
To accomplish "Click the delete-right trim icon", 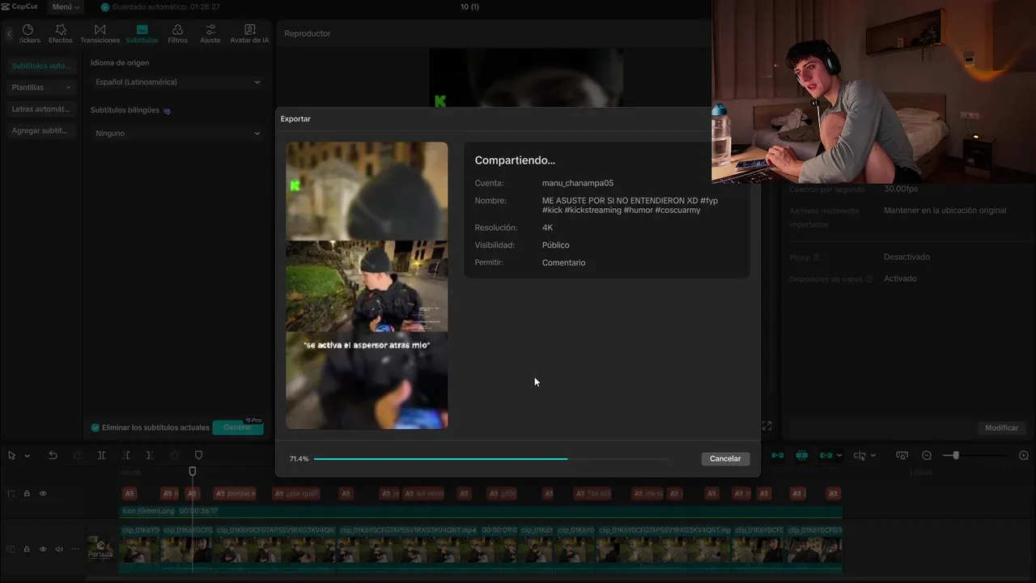I will click(150, 456).
